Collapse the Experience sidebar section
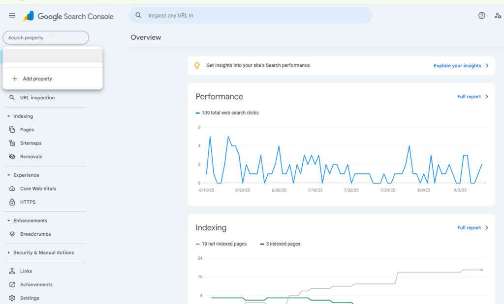This screenshot has height=304, width=504. (23, 175)
